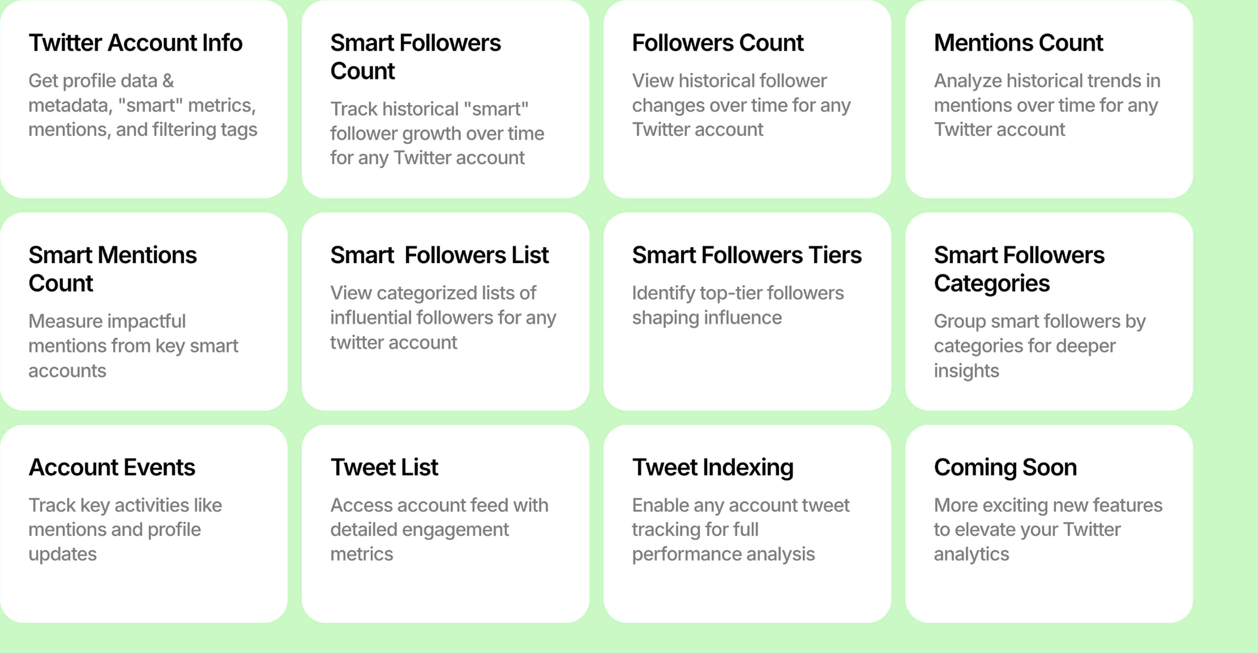Click 'Access account feed' description text
The height and width of the screenshot is (653, 1258).
click(439, 529)
